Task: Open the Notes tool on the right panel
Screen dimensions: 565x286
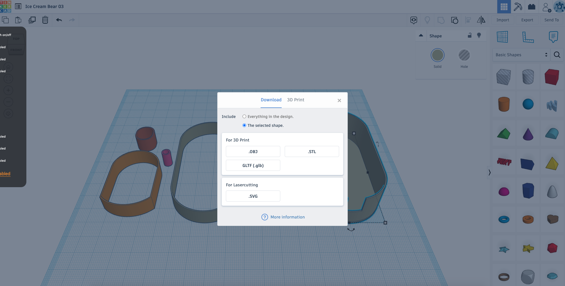Action: [553, 37]
